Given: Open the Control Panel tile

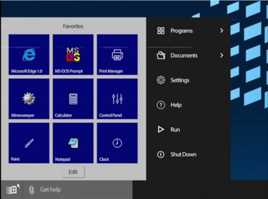Looking at the screenshot, I should pyautogui.click(x=117, y=99).
